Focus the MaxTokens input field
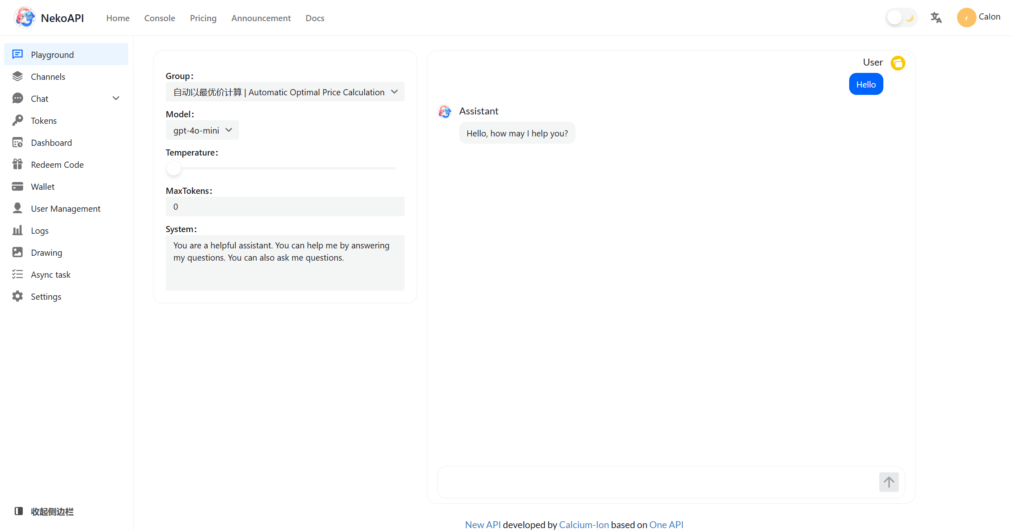1012x531 pixels. pos(285,207)
